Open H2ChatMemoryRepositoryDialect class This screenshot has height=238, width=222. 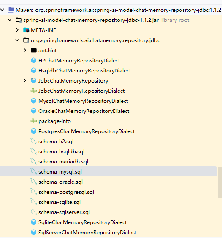pos(79,61)
